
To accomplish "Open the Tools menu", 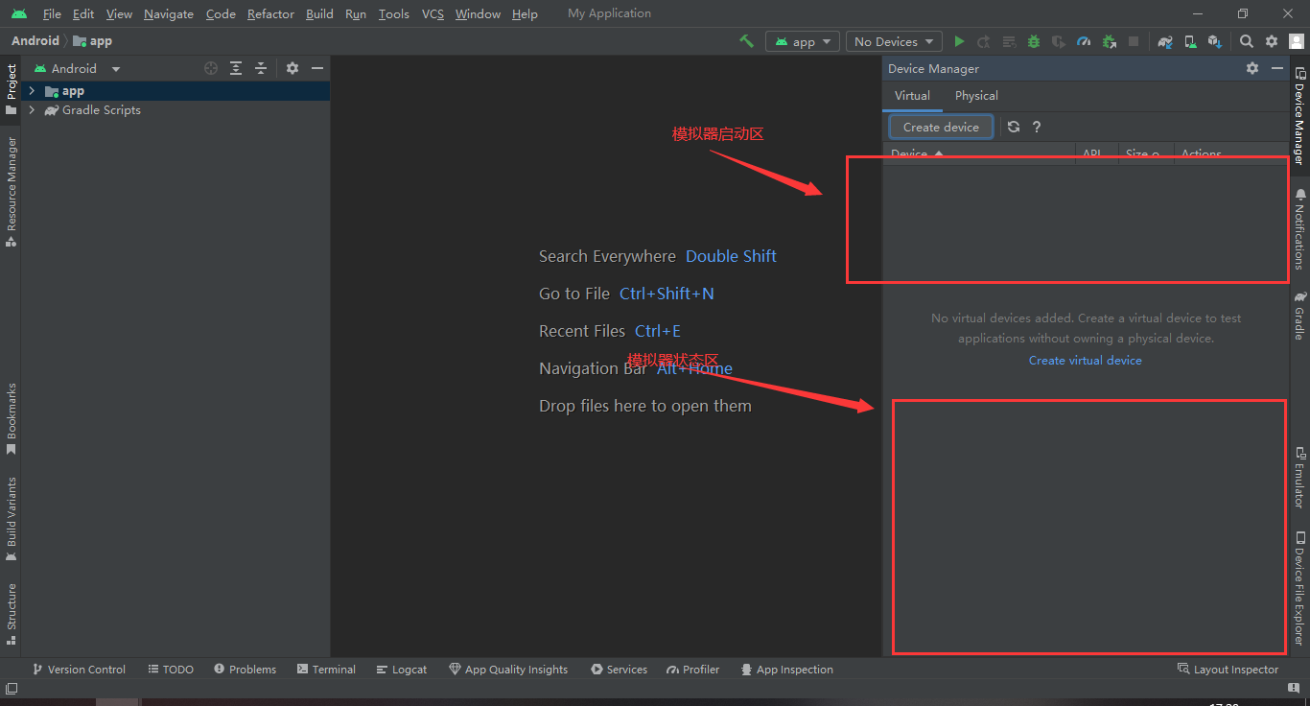I will pos(393,13).
